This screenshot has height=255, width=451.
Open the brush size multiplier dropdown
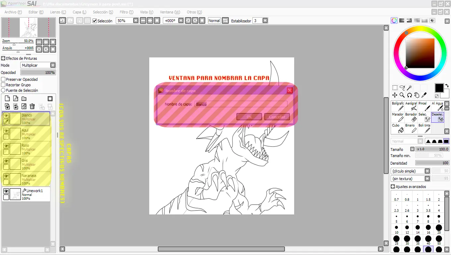pyautogui.click(x=412, y=149)
